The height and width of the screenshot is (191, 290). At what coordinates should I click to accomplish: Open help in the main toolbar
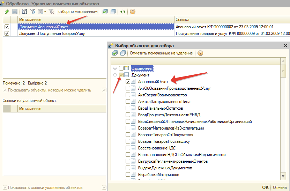(133, 12)
